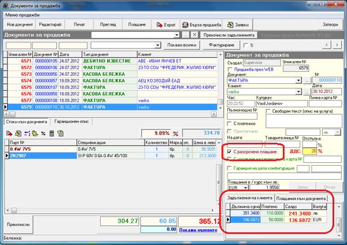Image resolution: width=347 pixels, height=245 pixels.
Task: Click the first red arrow item toolbar icon
Action: [x=10, y=133]
